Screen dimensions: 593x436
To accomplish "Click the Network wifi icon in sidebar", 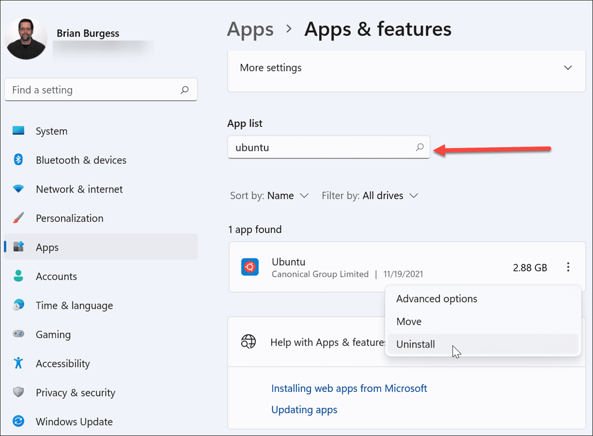I will pyautogui.click(x=18, y=189).
